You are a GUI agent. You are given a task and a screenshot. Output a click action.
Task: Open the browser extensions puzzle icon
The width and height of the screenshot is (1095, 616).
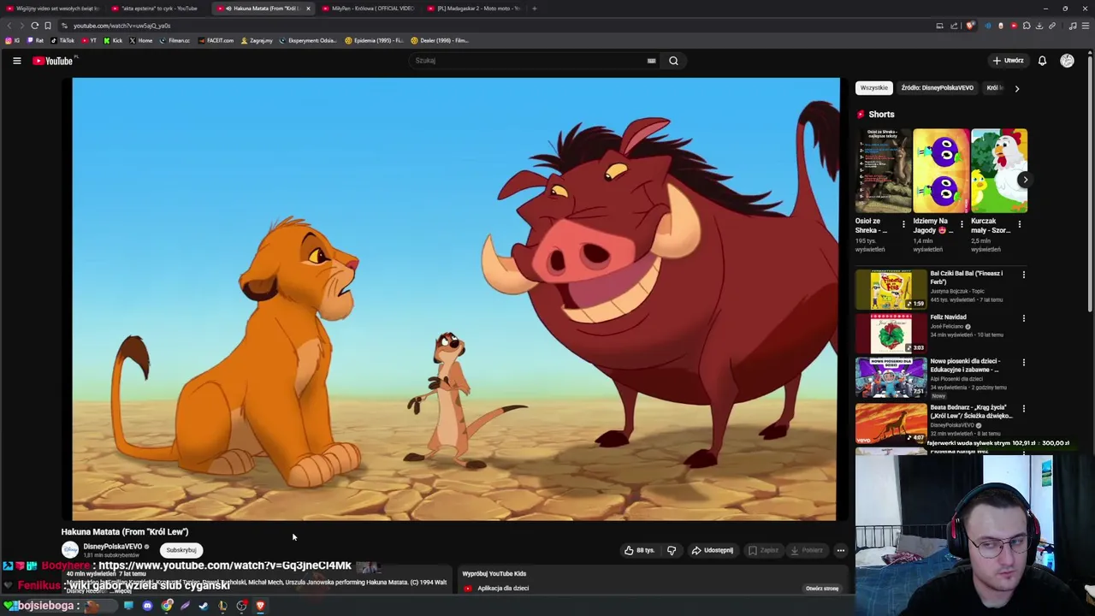pos(1027,26)
